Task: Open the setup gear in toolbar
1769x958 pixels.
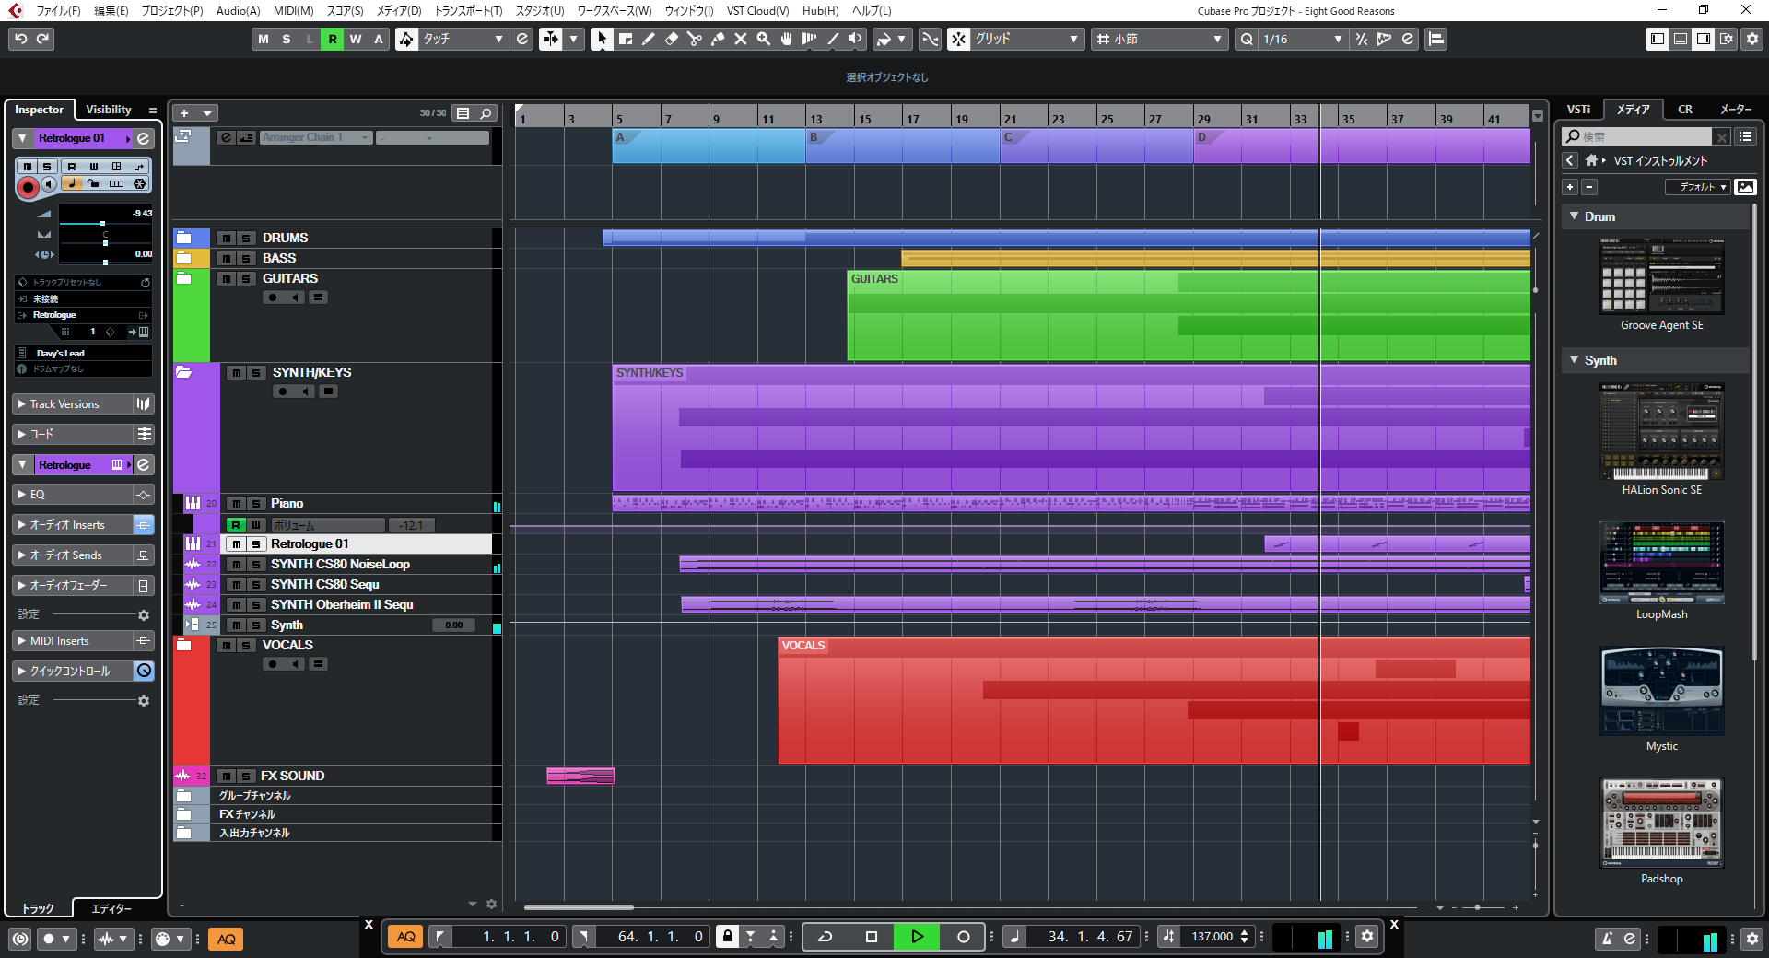Action: pyautogui.click(x=1752, y=39)
